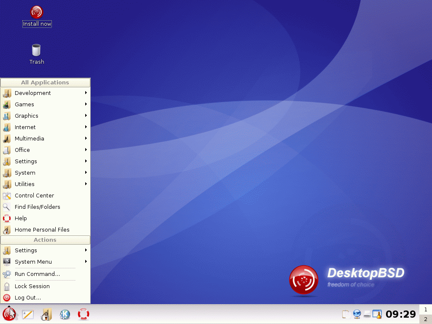Screen dimensions: 432x324
Task: Open the Internet applications submenu
Action: 46,127
